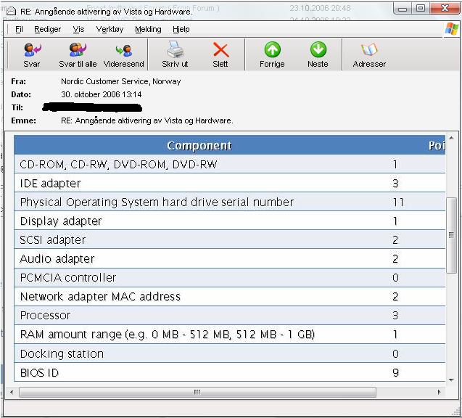The image size is (462, 418).
Task: Print the email with Skriv ut
Action: (x=175, y=55)
